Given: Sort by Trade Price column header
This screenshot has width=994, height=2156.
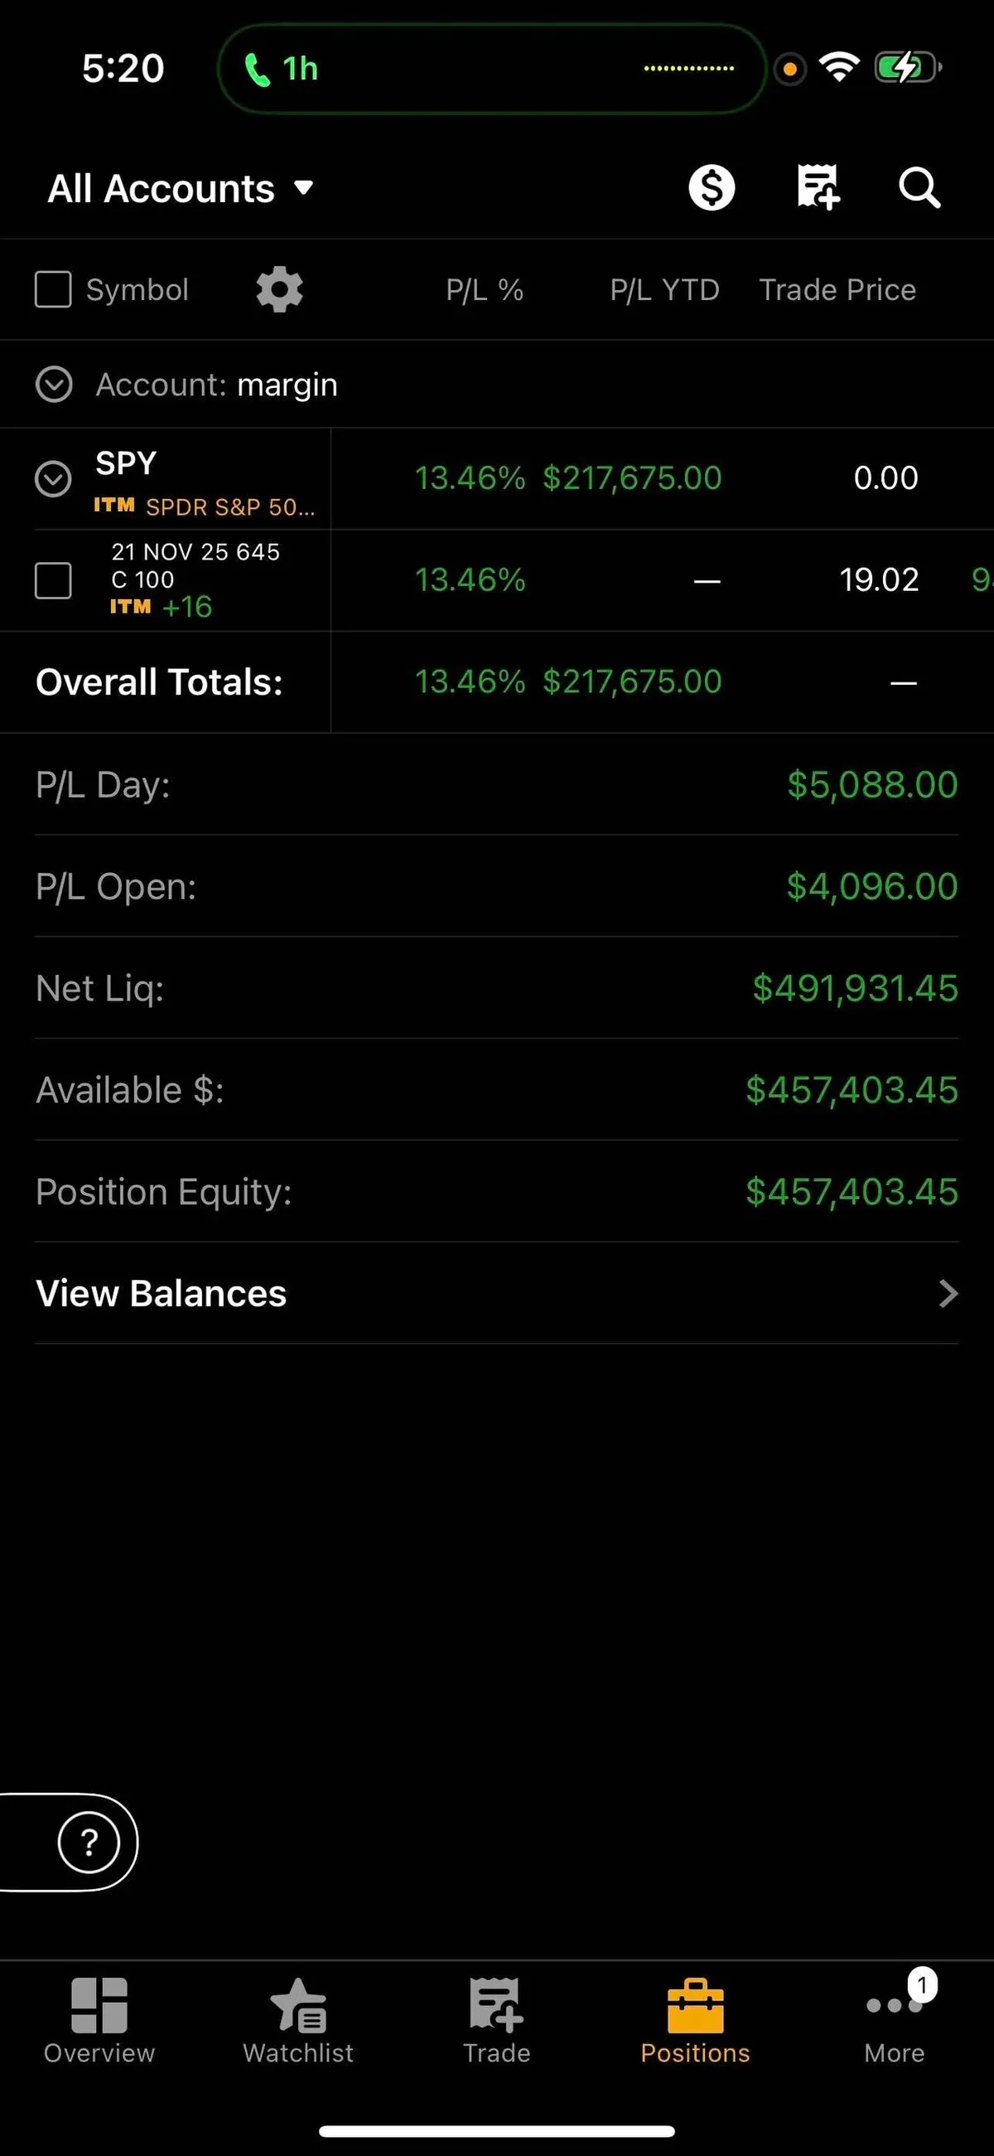Looking at the screenshot, I should pos(837,289).
